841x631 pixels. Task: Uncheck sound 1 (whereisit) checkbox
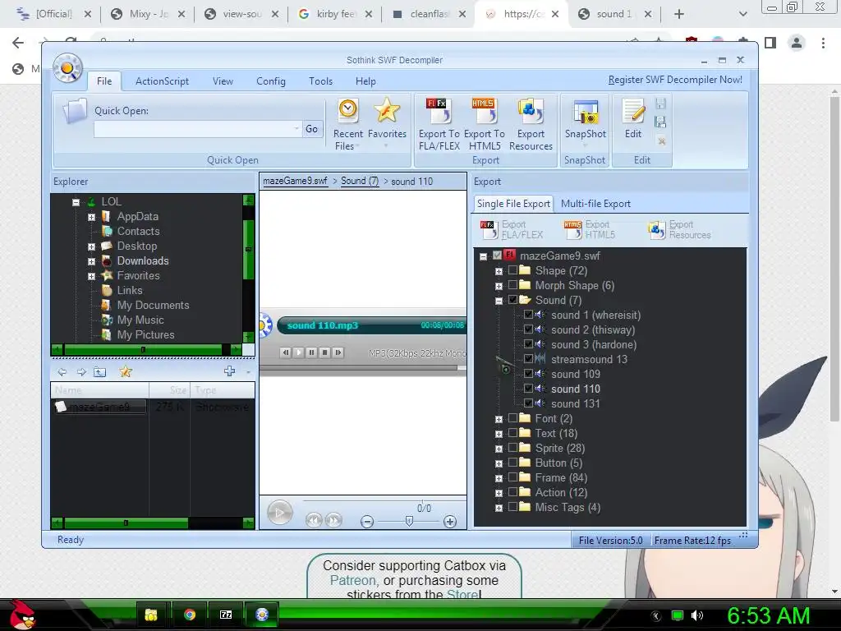(x=528, y=315)
